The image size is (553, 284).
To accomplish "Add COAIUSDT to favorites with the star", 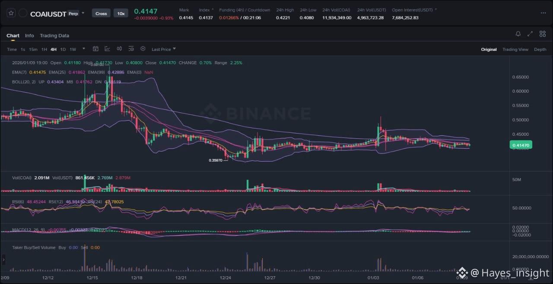I will [x=11, y=13].
